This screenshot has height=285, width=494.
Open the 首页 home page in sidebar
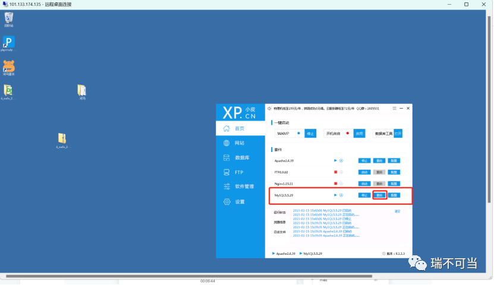(x=240, y=128)
